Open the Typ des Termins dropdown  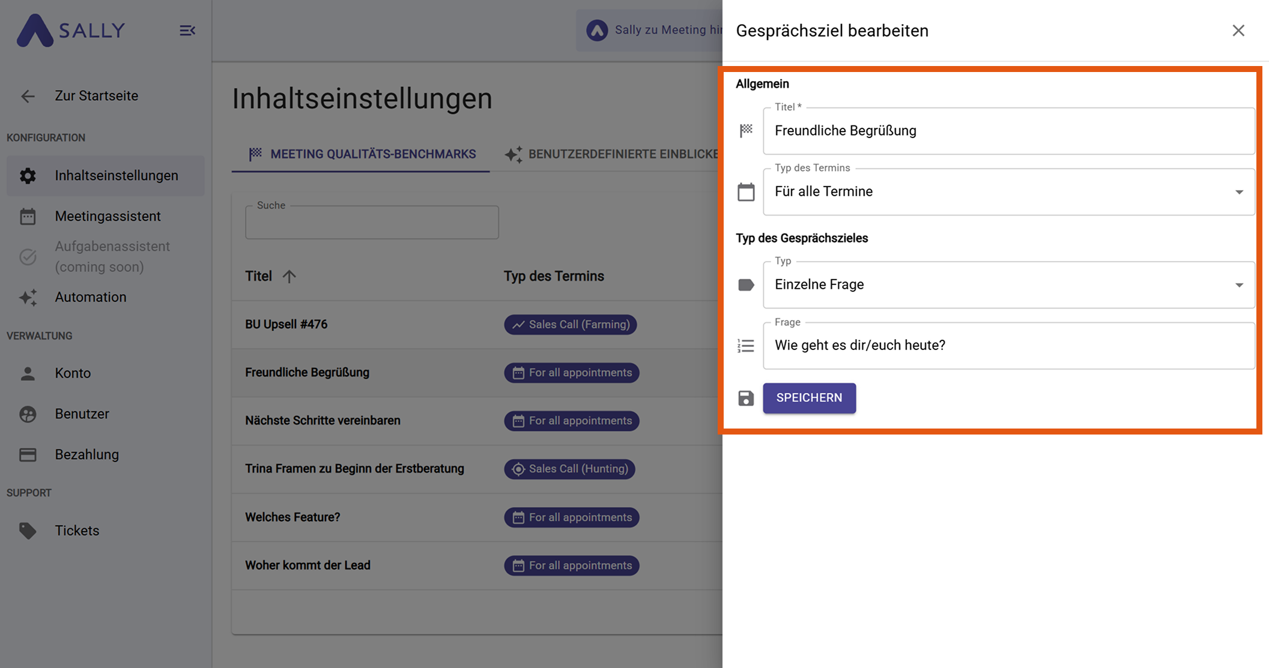pos(1008,192)
